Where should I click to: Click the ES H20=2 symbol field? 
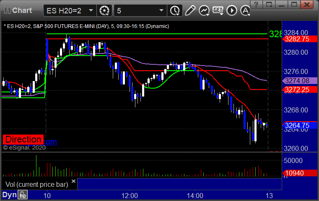click(x=70, y=10)
